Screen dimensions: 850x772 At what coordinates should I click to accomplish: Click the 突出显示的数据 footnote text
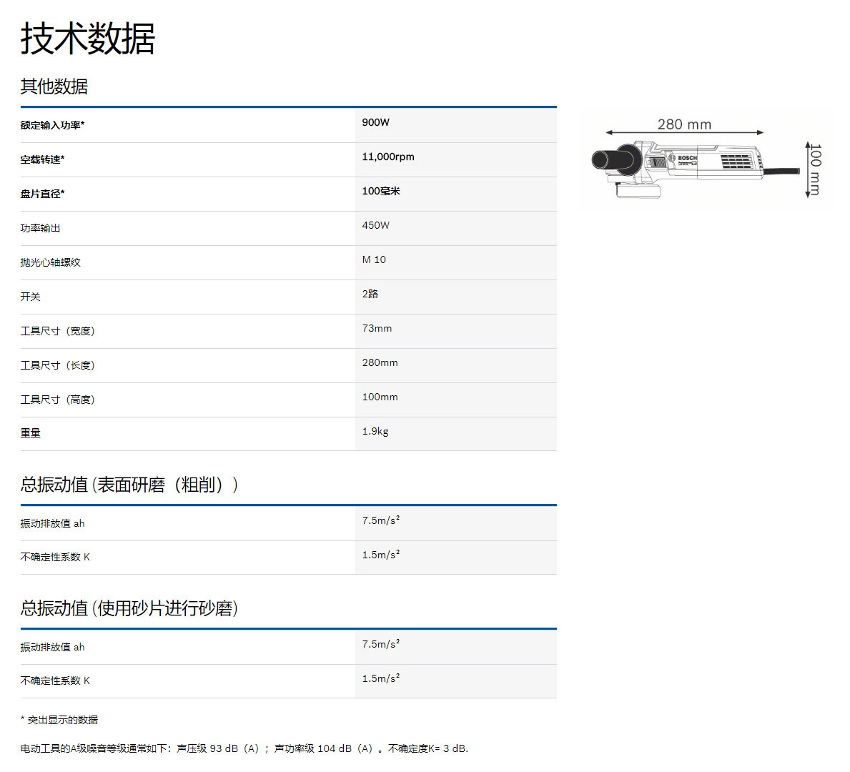pyautogui.click(x=62, y=720)
